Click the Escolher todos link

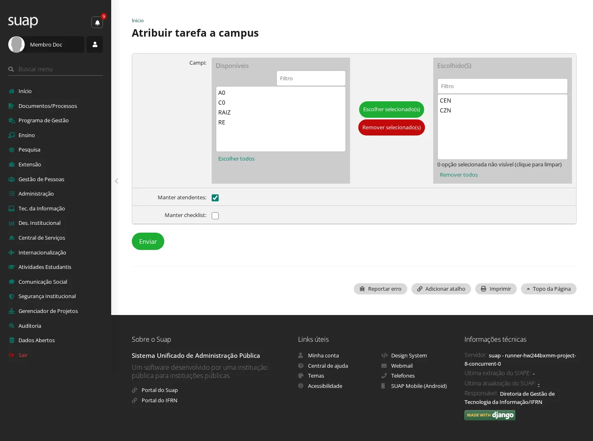click(236, 159)
